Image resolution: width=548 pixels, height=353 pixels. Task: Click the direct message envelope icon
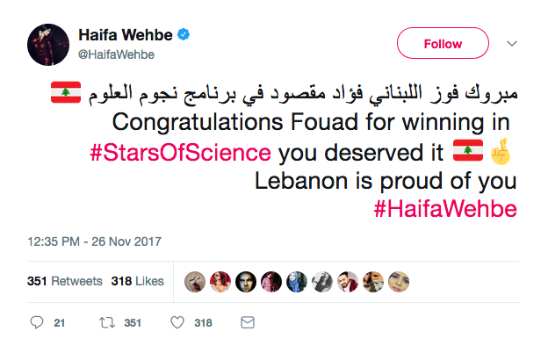tap(248, 323)
